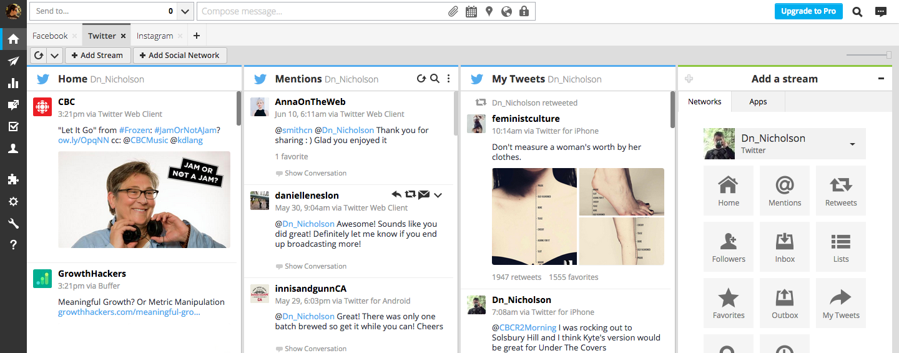Send direct message to danielleneslon
This screenshot has height=353, width=899.
[424, 195]
